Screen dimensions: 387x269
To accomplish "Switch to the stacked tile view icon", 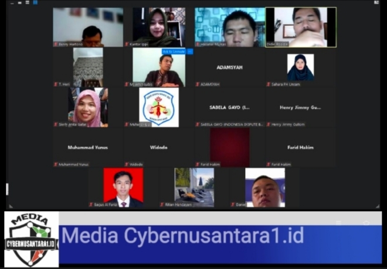I will click(x=28, y=2).
